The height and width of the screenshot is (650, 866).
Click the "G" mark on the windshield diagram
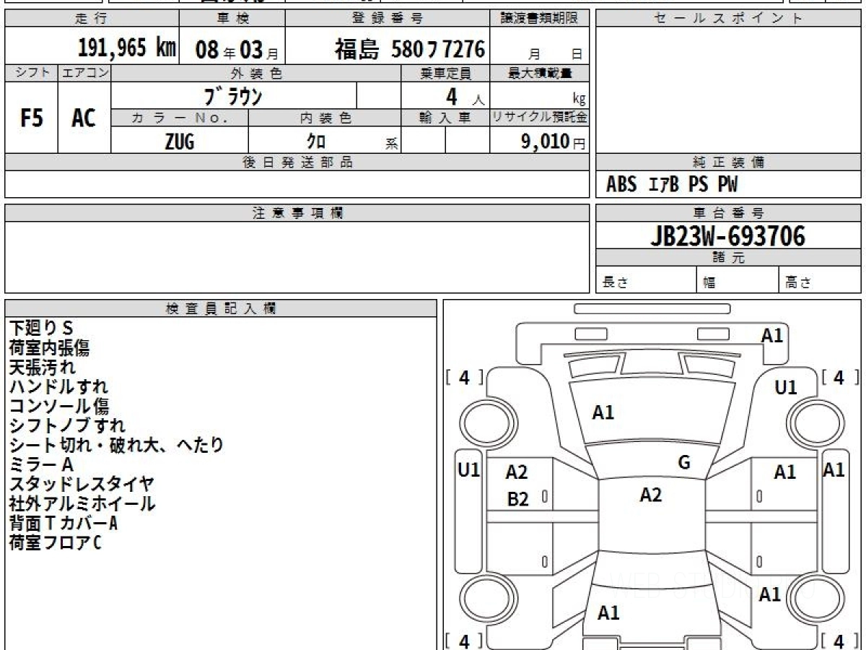[x=684, y=464]
